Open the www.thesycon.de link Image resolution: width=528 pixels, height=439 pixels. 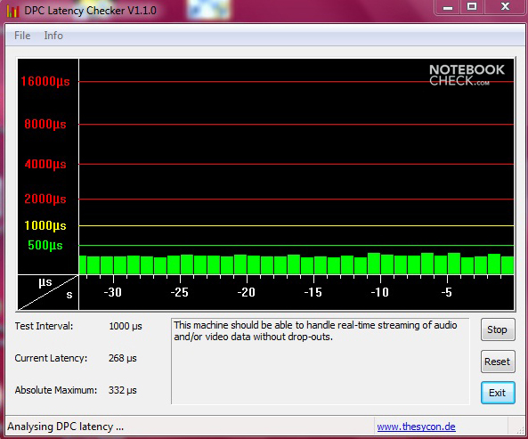coord(416,427)
